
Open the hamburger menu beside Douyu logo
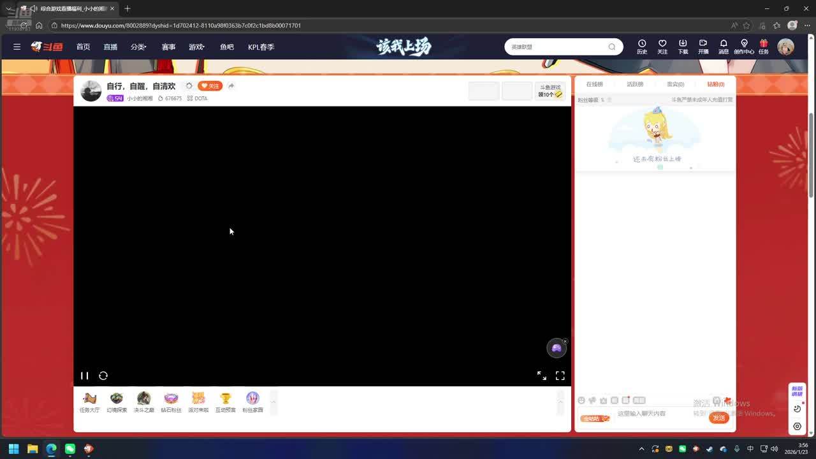coord(17,47)
